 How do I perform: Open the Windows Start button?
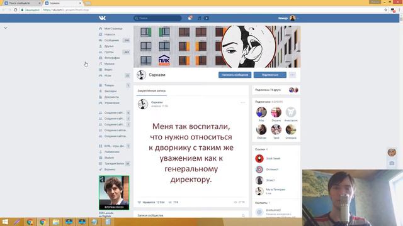pos(5,222)
